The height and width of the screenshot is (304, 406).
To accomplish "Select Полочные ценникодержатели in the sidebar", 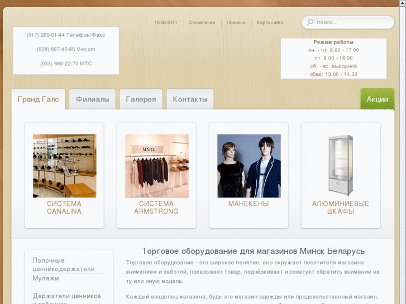I will coord(64,264).
